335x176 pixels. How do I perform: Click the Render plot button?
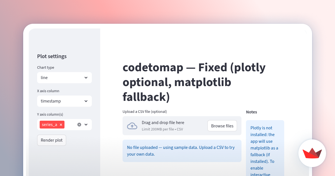(x=52, y=140)
